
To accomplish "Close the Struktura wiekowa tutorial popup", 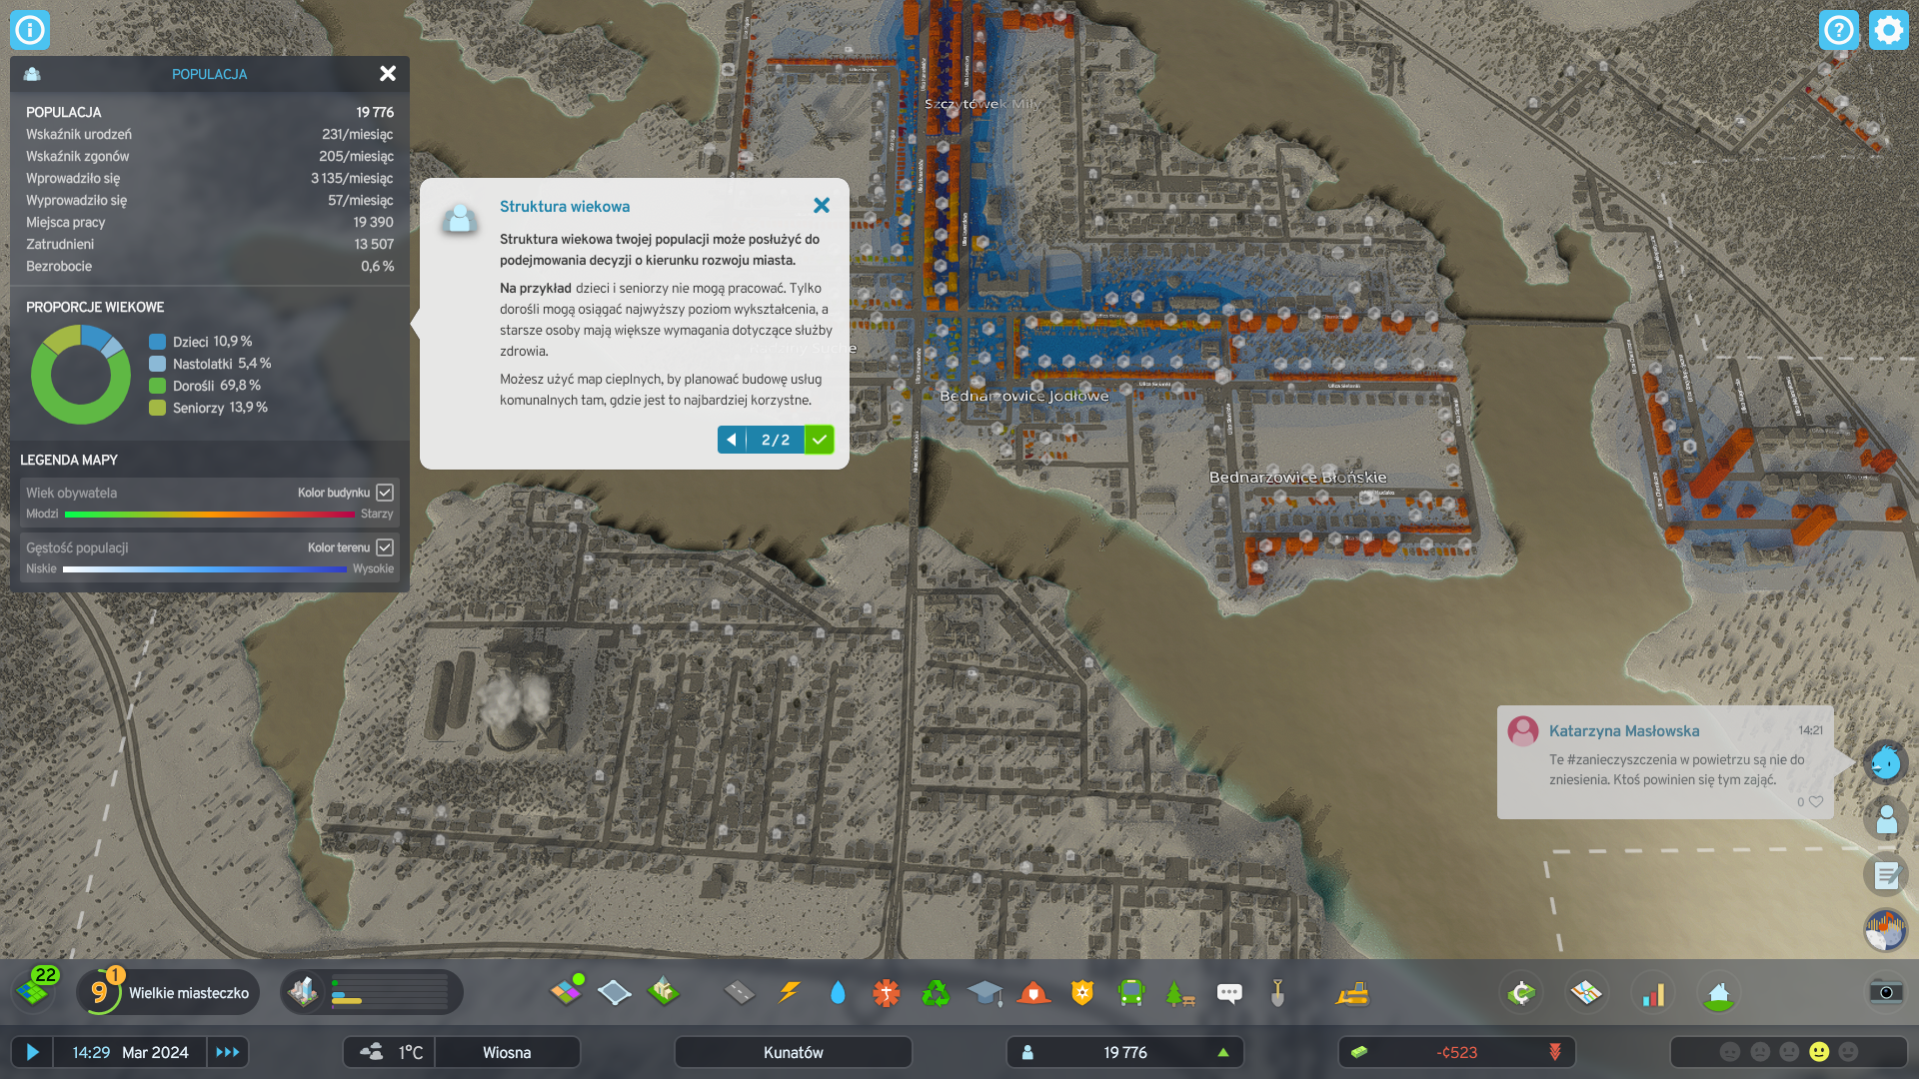I will click(x=822, y=205).
